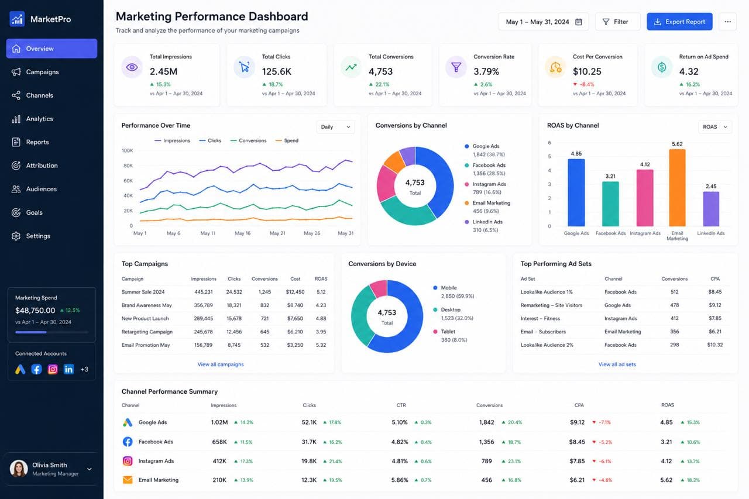Screen dimensions: 749x499
Task: Open the Overview page
Action: [51, 49]
